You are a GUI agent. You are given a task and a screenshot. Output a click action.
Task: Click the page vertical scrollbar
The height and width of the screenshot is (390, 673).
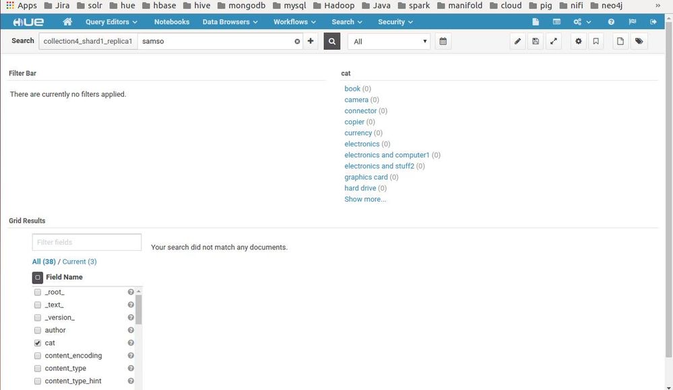669,188
